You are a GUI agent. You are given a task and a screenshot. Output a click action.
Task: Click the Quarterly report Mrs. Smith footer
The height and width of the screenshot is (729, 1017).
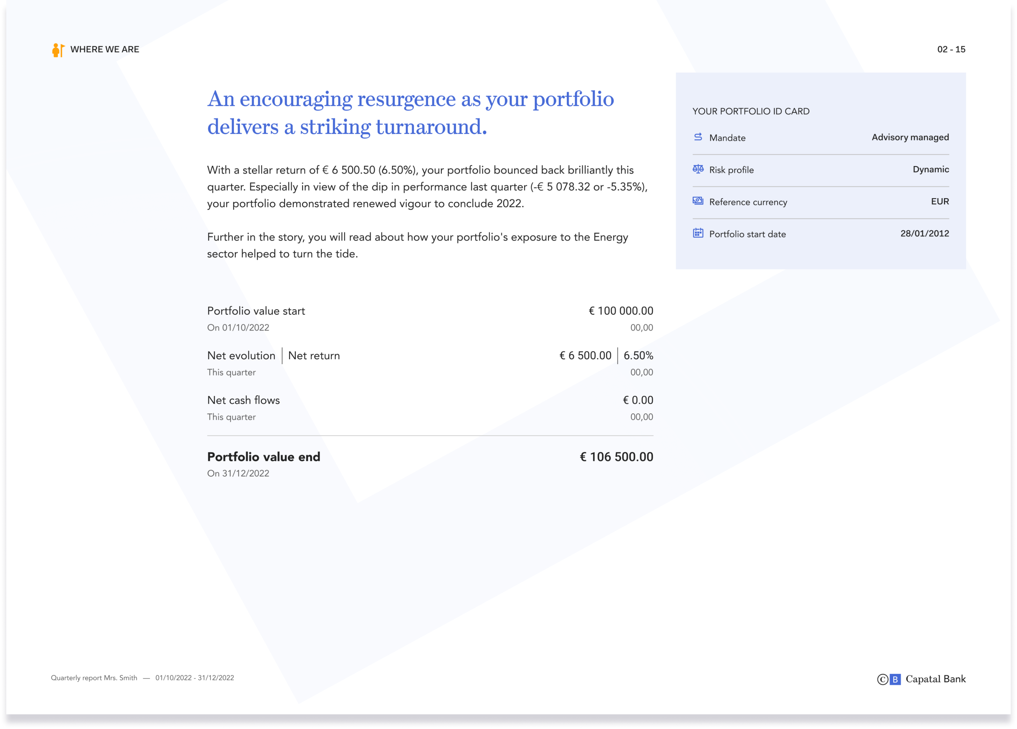coord(94,678)
